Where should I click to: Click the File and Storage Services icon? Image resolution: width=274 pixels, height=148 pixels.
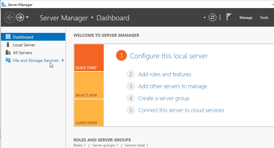point(8,60)
